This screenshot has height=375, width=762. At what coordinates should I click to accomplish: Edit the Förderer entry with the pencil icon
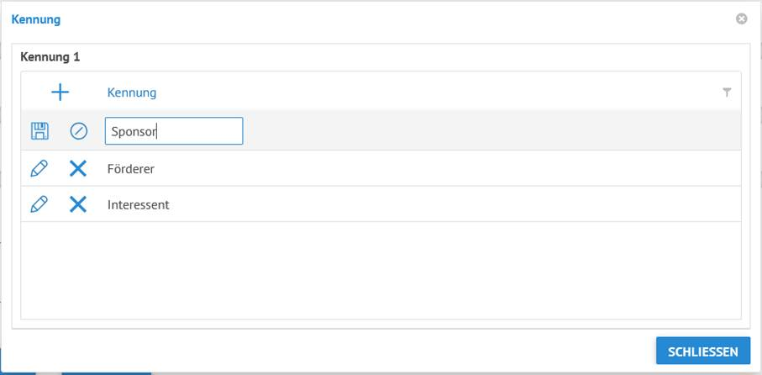(39, 169)
